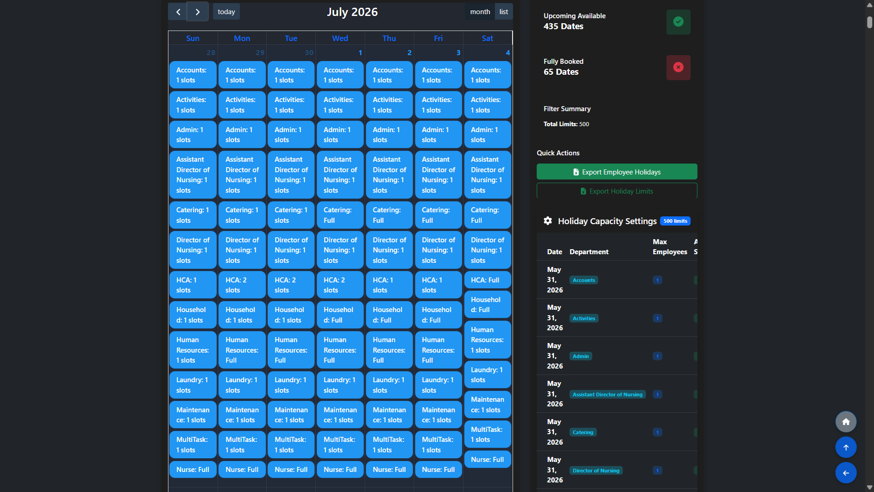Click the Fri column header

[438, 38]
